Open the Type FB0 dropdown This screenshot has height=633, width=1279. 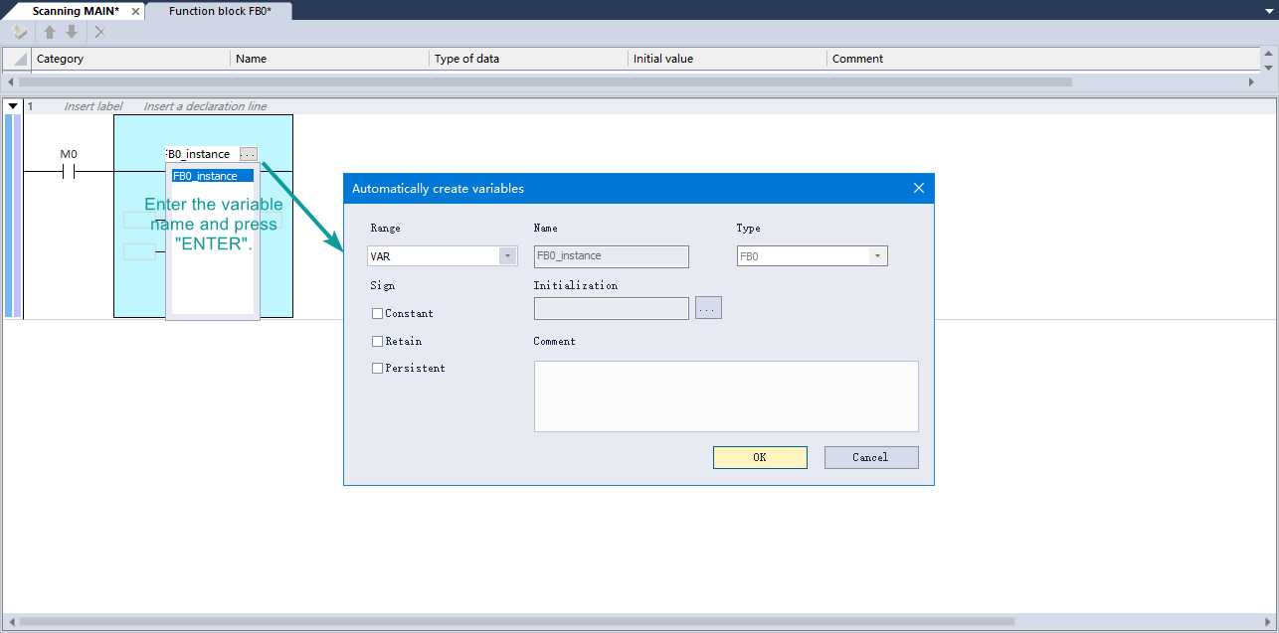pos(877,256)
